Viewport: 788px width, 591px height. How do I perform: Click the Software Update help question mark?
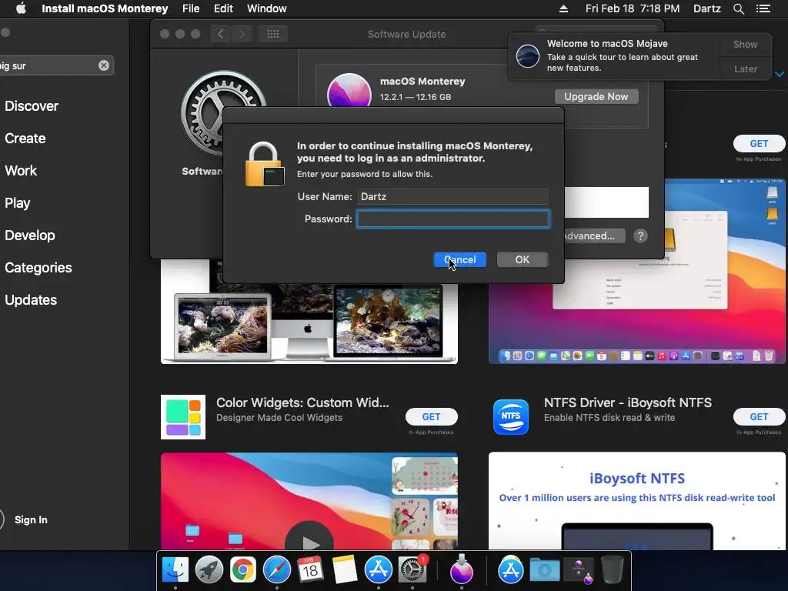tap(640, 235)
